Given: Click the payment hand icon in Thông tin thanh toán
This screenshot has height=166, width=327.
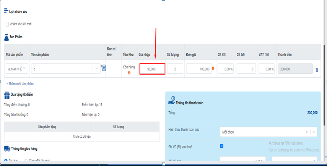Looking at the screenshot, I should point(172,101).
